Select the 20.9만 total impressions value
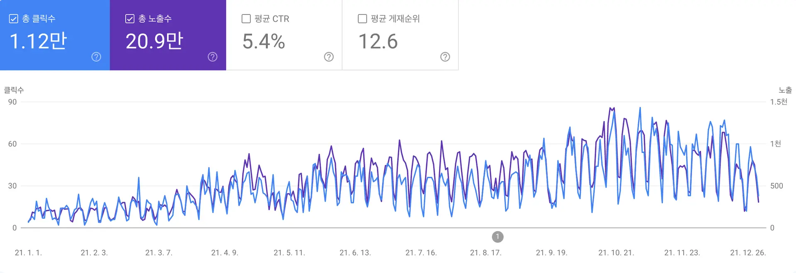Viewport: 796px width, 273px height. [x=154, y=41]
